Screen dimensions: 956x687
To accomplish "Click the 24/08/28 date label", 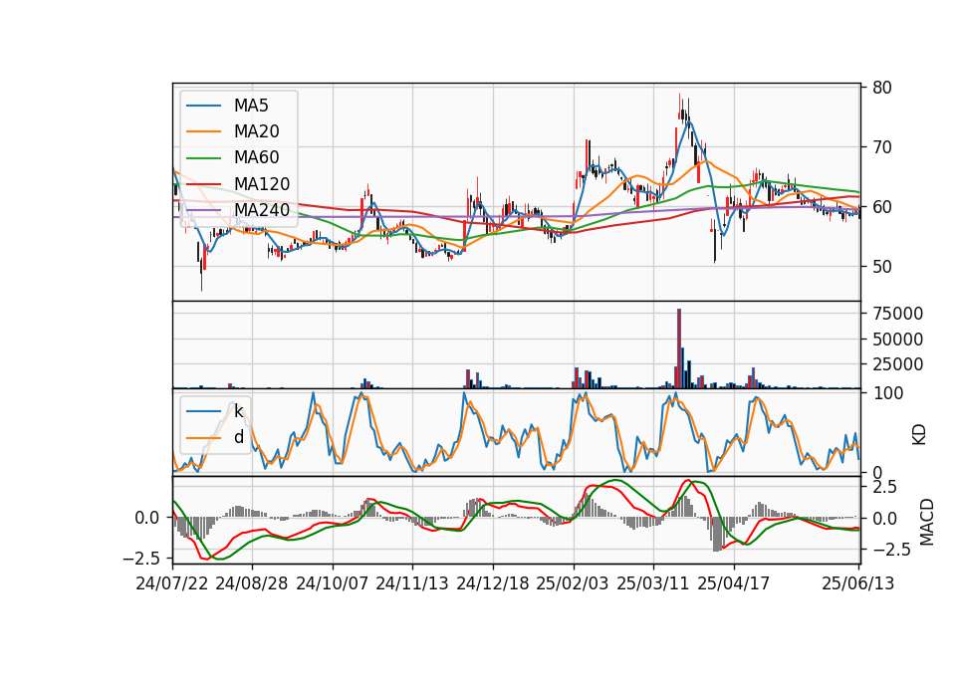I will tap(252, 584).
